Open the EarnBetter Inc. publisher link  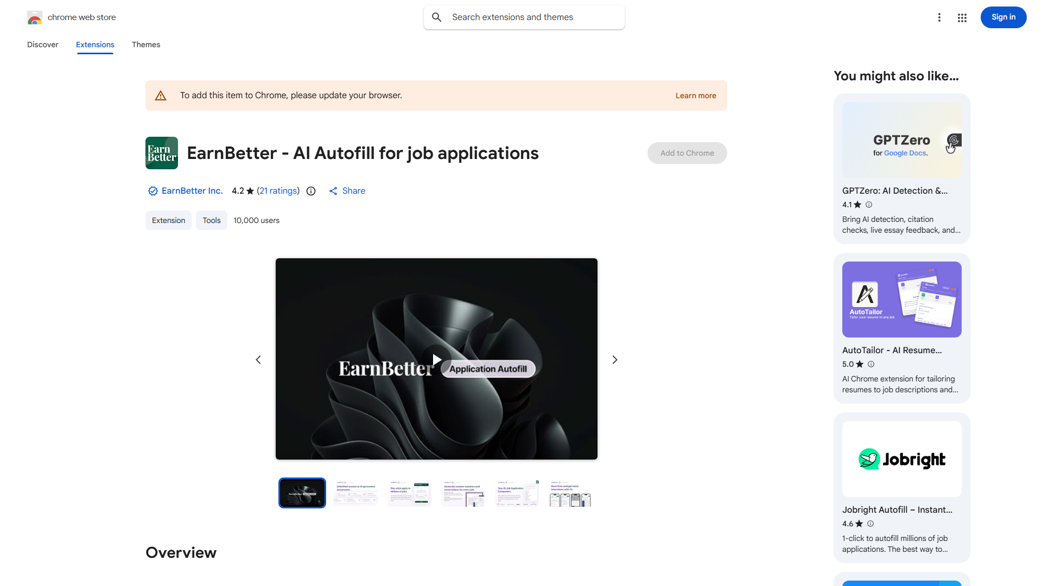click(x=192, y=191)
